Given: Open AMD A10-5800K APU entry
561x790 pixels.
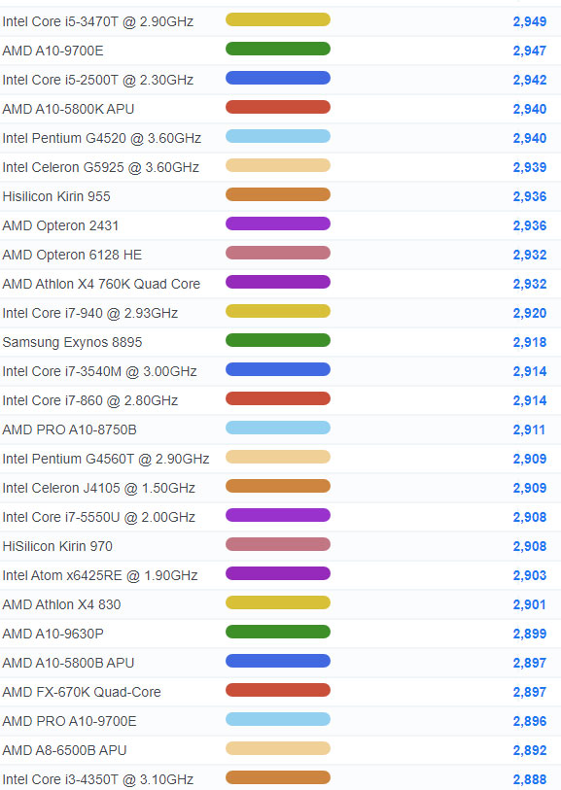Looking at the screenshot, I should pyautogui.click(x=68, y=110).
